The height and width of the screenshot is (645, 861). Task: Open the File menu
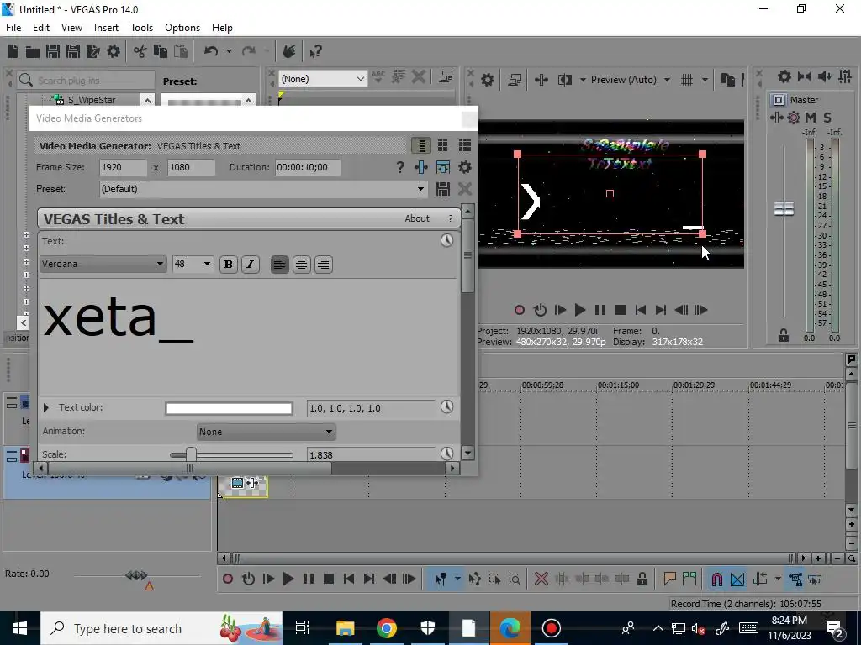pyautogui.click(x=13, y=28)
